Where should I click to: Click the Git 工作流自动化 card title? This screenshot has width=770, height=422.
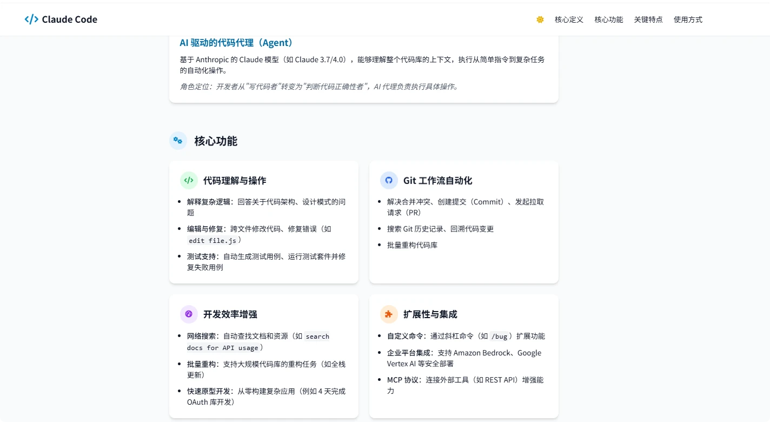tap(437, 181)
